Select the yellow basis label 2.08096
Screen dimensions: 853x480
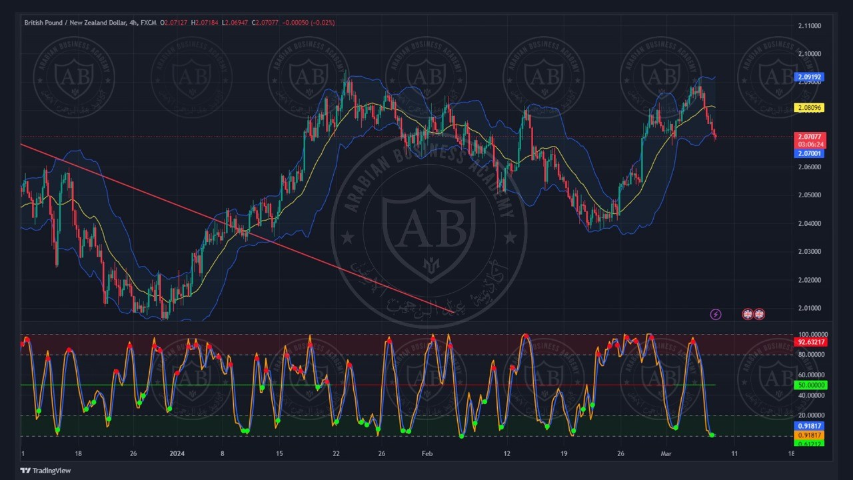pyautogui.click(x=810, y=108)
